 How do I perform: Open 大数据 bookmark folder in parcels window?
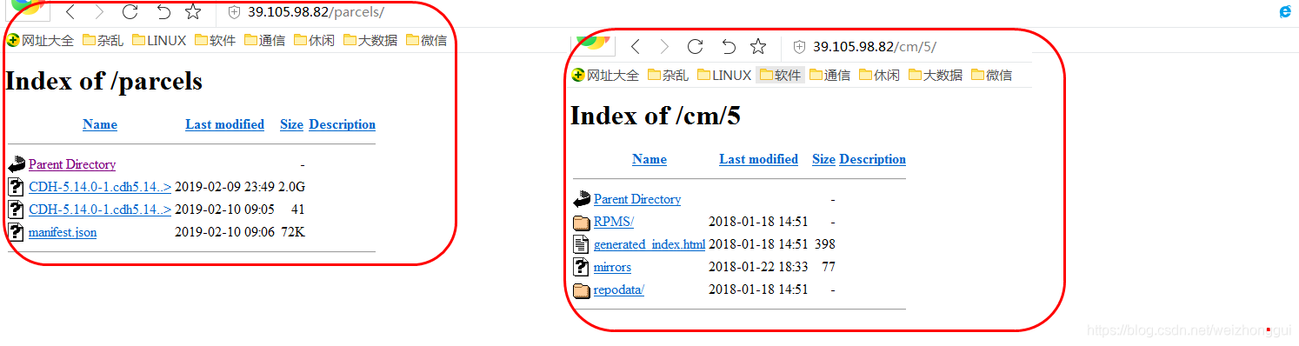370,40
